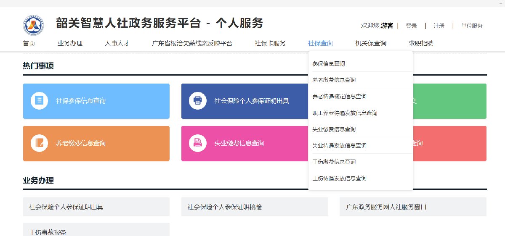Viewport: 505px width, 236px height.
Task: Open the 业务办理 navigation menu
Action: point(70,43)
